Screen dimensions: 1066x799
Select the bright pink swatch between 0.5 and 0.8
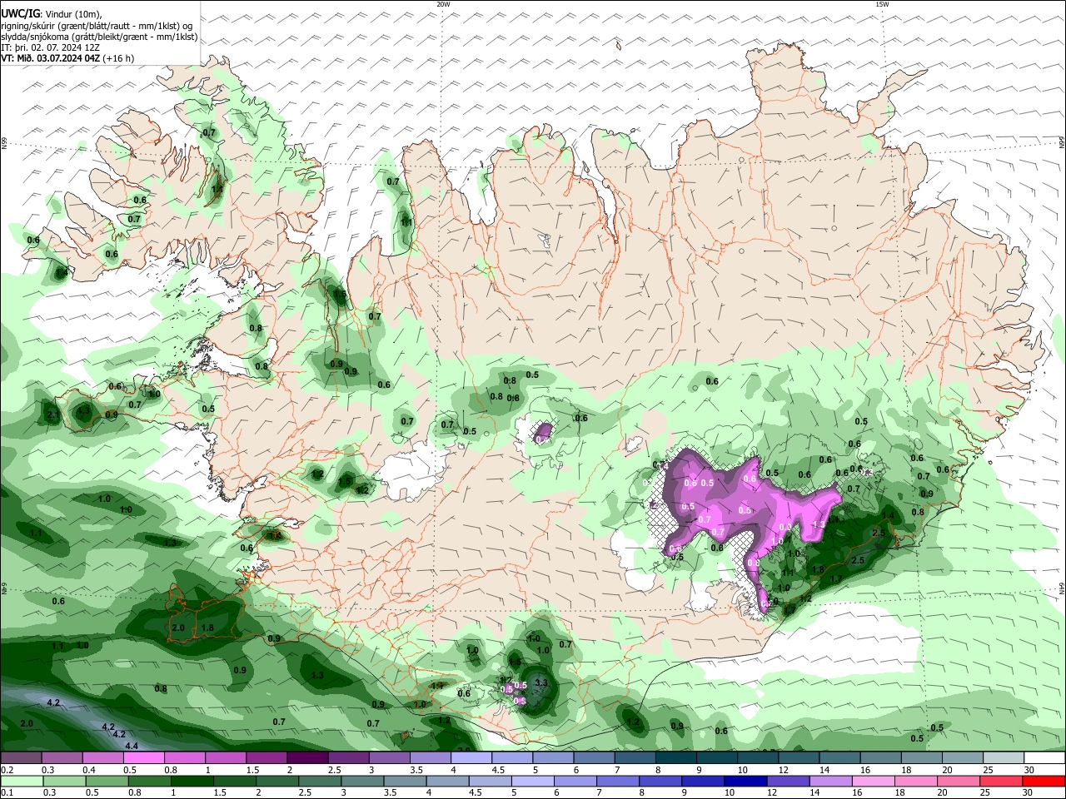pyautogui.click(x=143, y=758)
